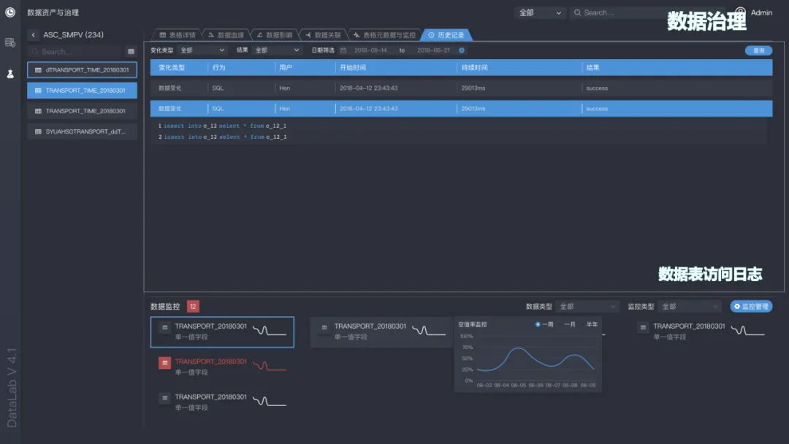This screenshot has height=444, width=789.
Task: Select the 一周 radio option
Action: pyautogui.click(x=544, y=324)
